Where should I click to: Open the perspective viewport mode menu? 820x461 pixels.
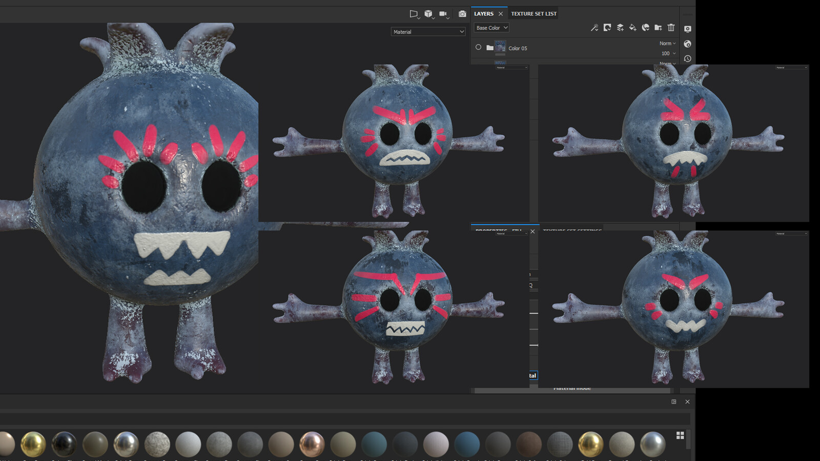414,14
